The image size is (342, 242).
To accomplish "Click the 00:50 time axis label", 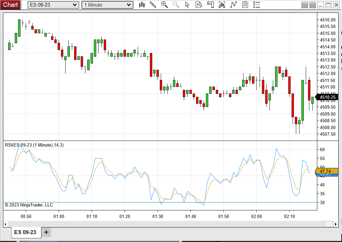I will tap(26, 216).
